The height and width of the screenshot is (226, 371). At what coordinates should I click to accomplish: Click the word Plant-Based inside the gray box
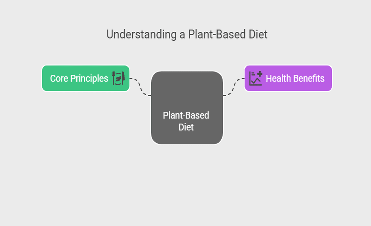pos(186,115)
